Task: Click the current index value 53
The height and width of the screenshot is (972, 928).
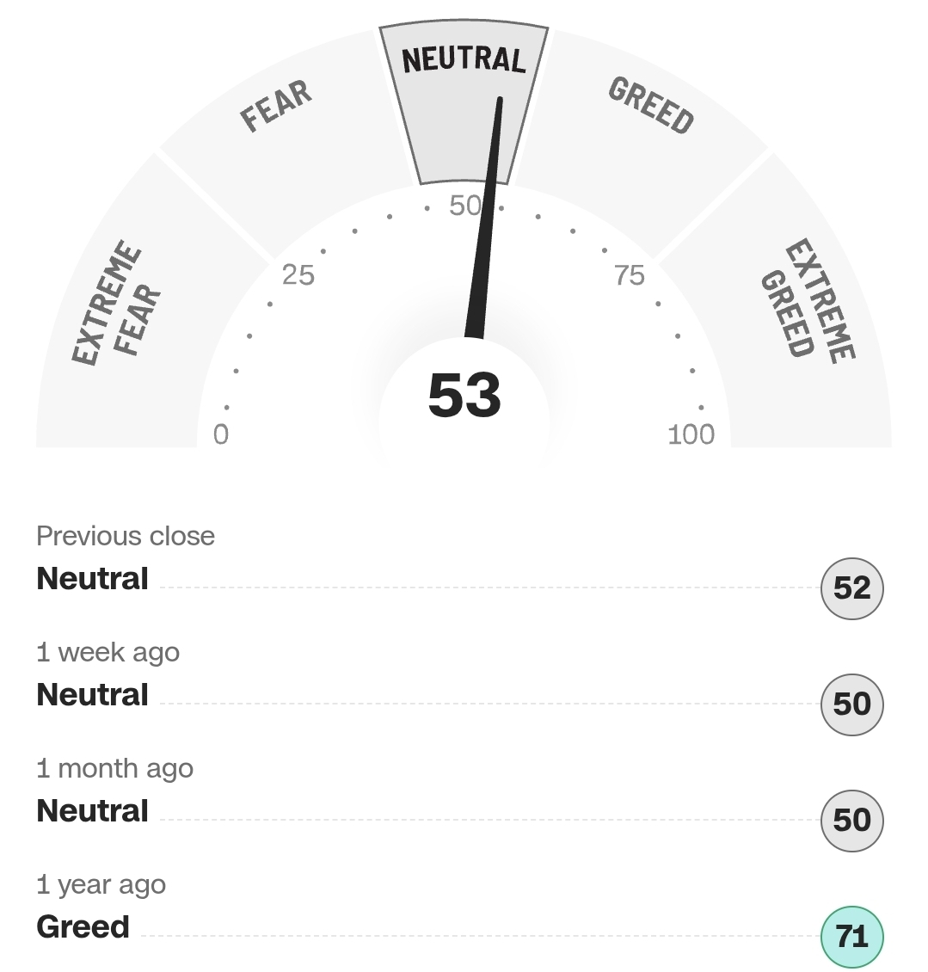Action: pyautogui.click(x=464, y=396)
